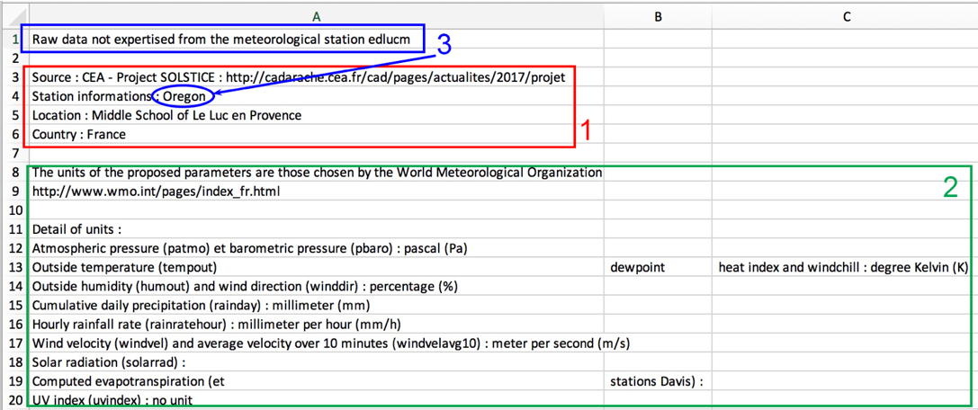Viewport: 978px width, 410px height.
Task: Select the 'Country : France' cell
Action: pyautogui.click(x=79, y=135)
